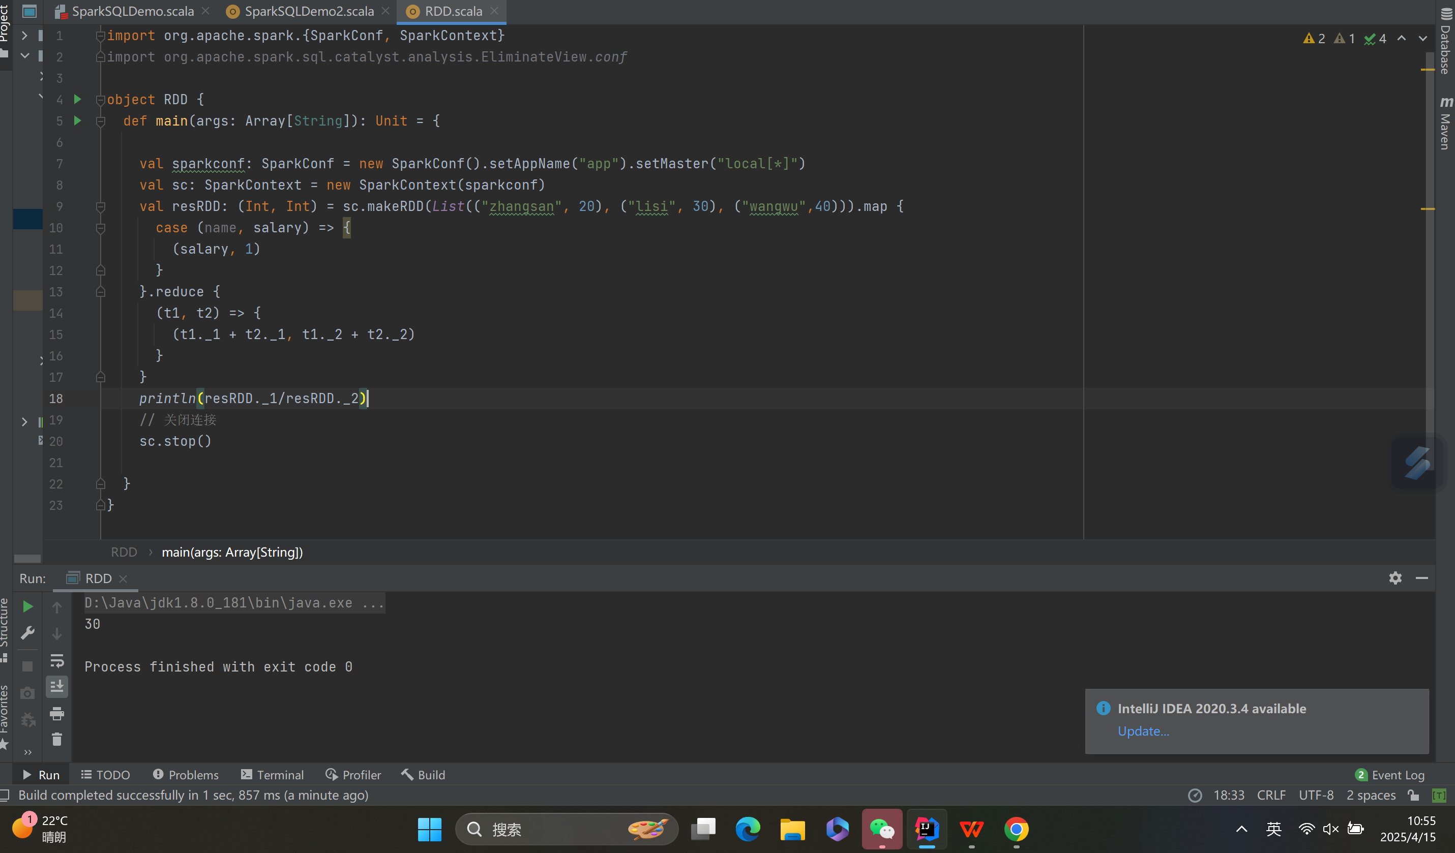1455x853 pixels.
Task: Click the Update... link in notification
Action: tap(1143, 731)
